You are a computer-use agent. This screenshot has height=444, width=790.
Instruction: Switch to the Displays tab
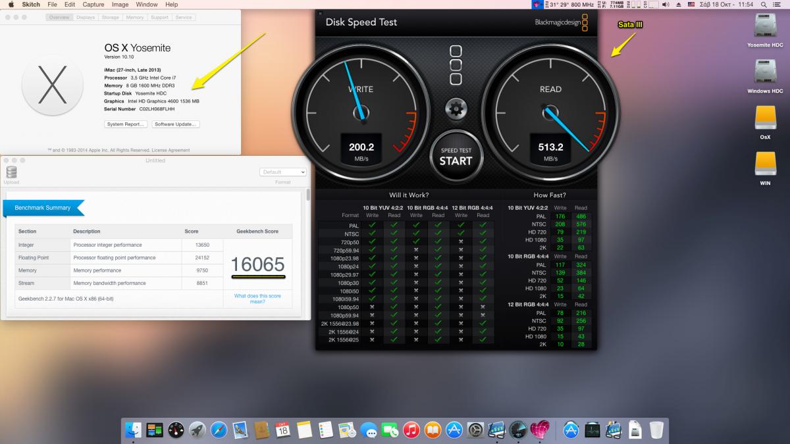pyautogui.click(x=86, y=17)
